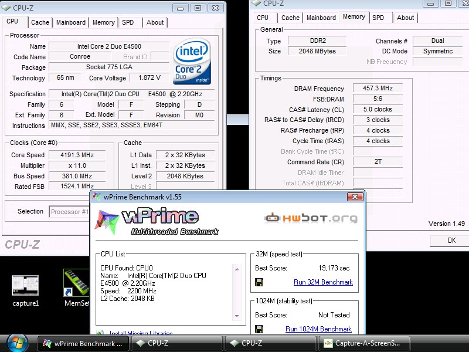Click the Intel Core 2 Duo logo
The height and width of the screenshot is (352, 469).
pos(192,61)
